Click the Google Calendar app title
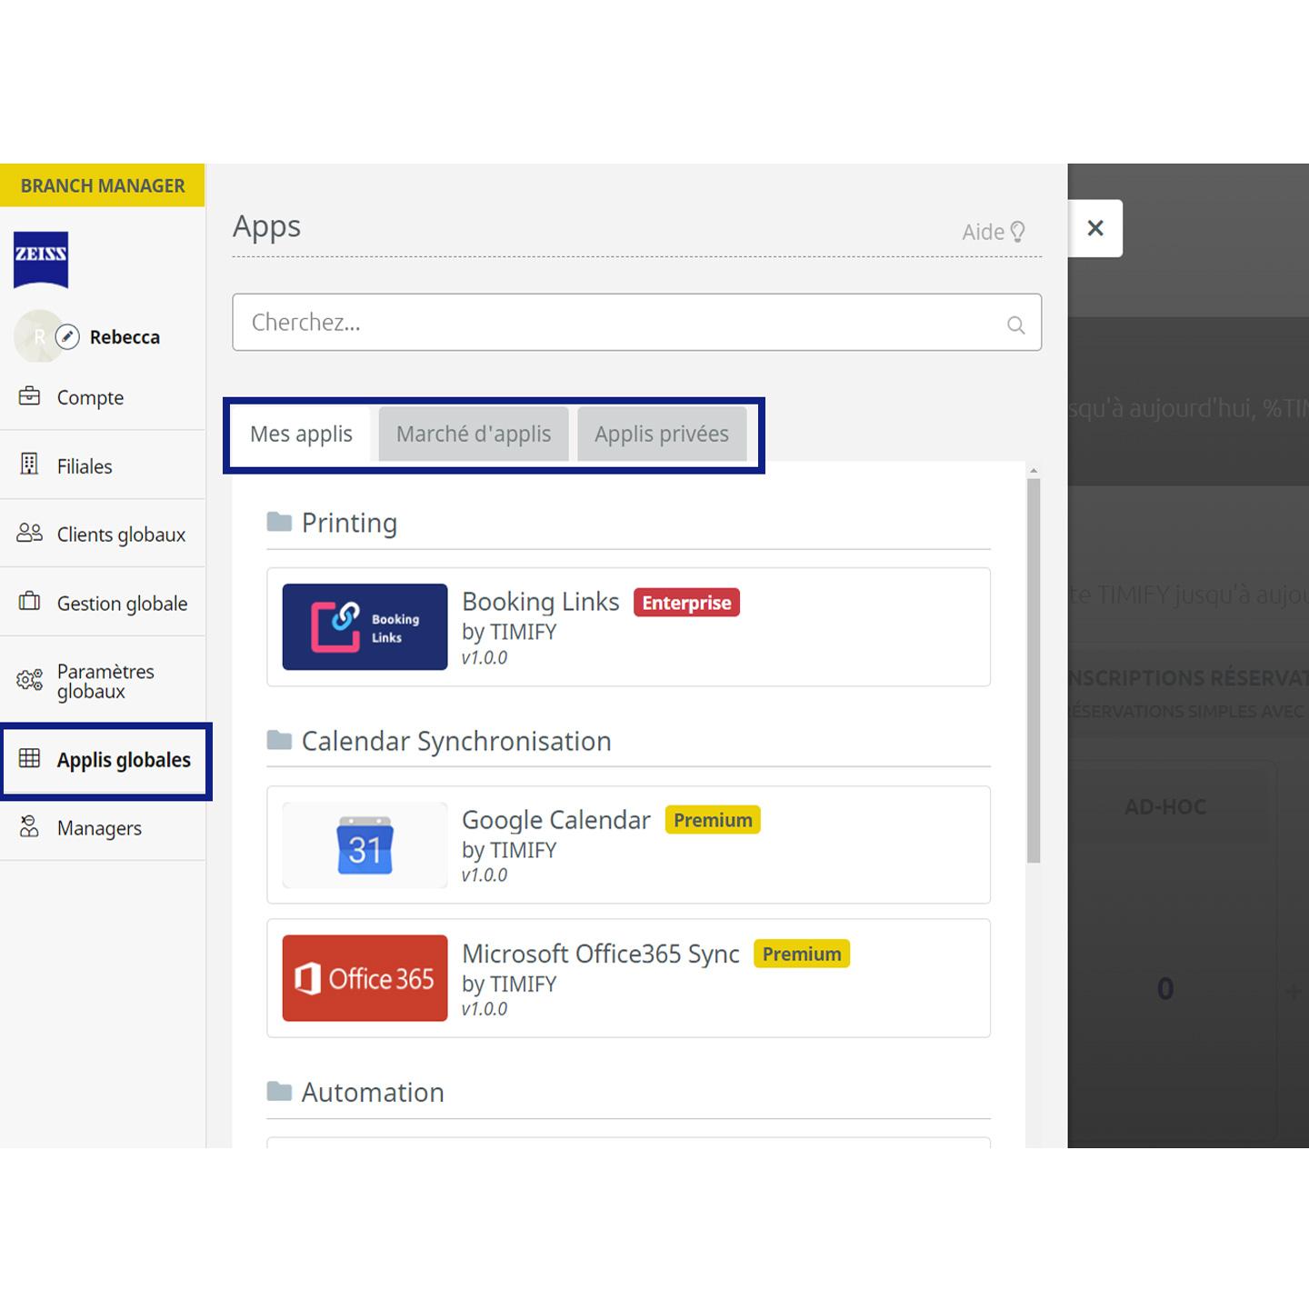This screenshot has width=1309, height=1309. point(556,819)
